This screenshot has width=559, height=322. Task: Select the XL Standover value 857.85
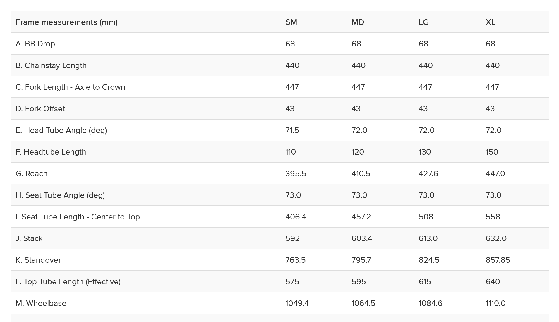(498, 260)
